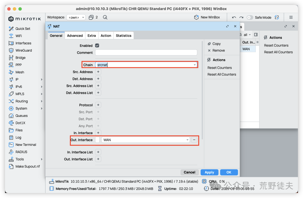The height and width of the screenshot is (198, 303).
Task: Open the Dot1X section
Action: (17, 123)
